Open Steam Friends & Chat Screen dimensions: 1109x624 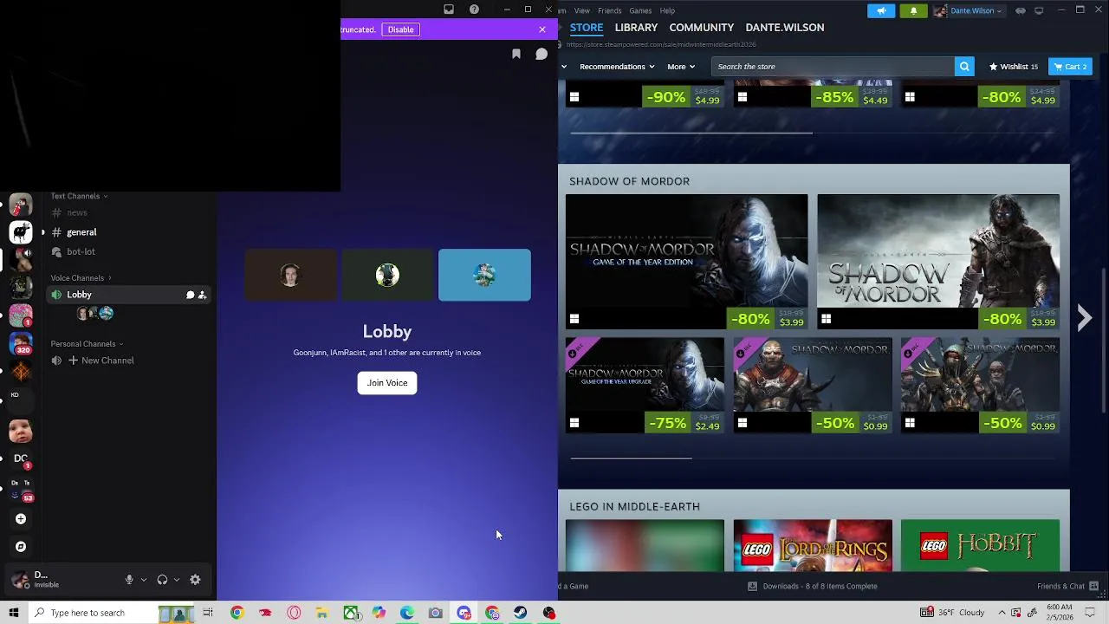click(x=1068, y=587)
